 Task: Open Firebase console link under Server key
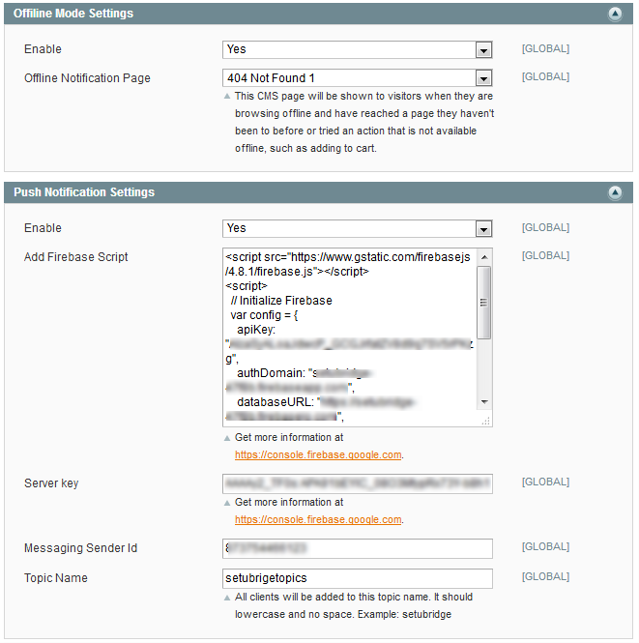[318, 519]
